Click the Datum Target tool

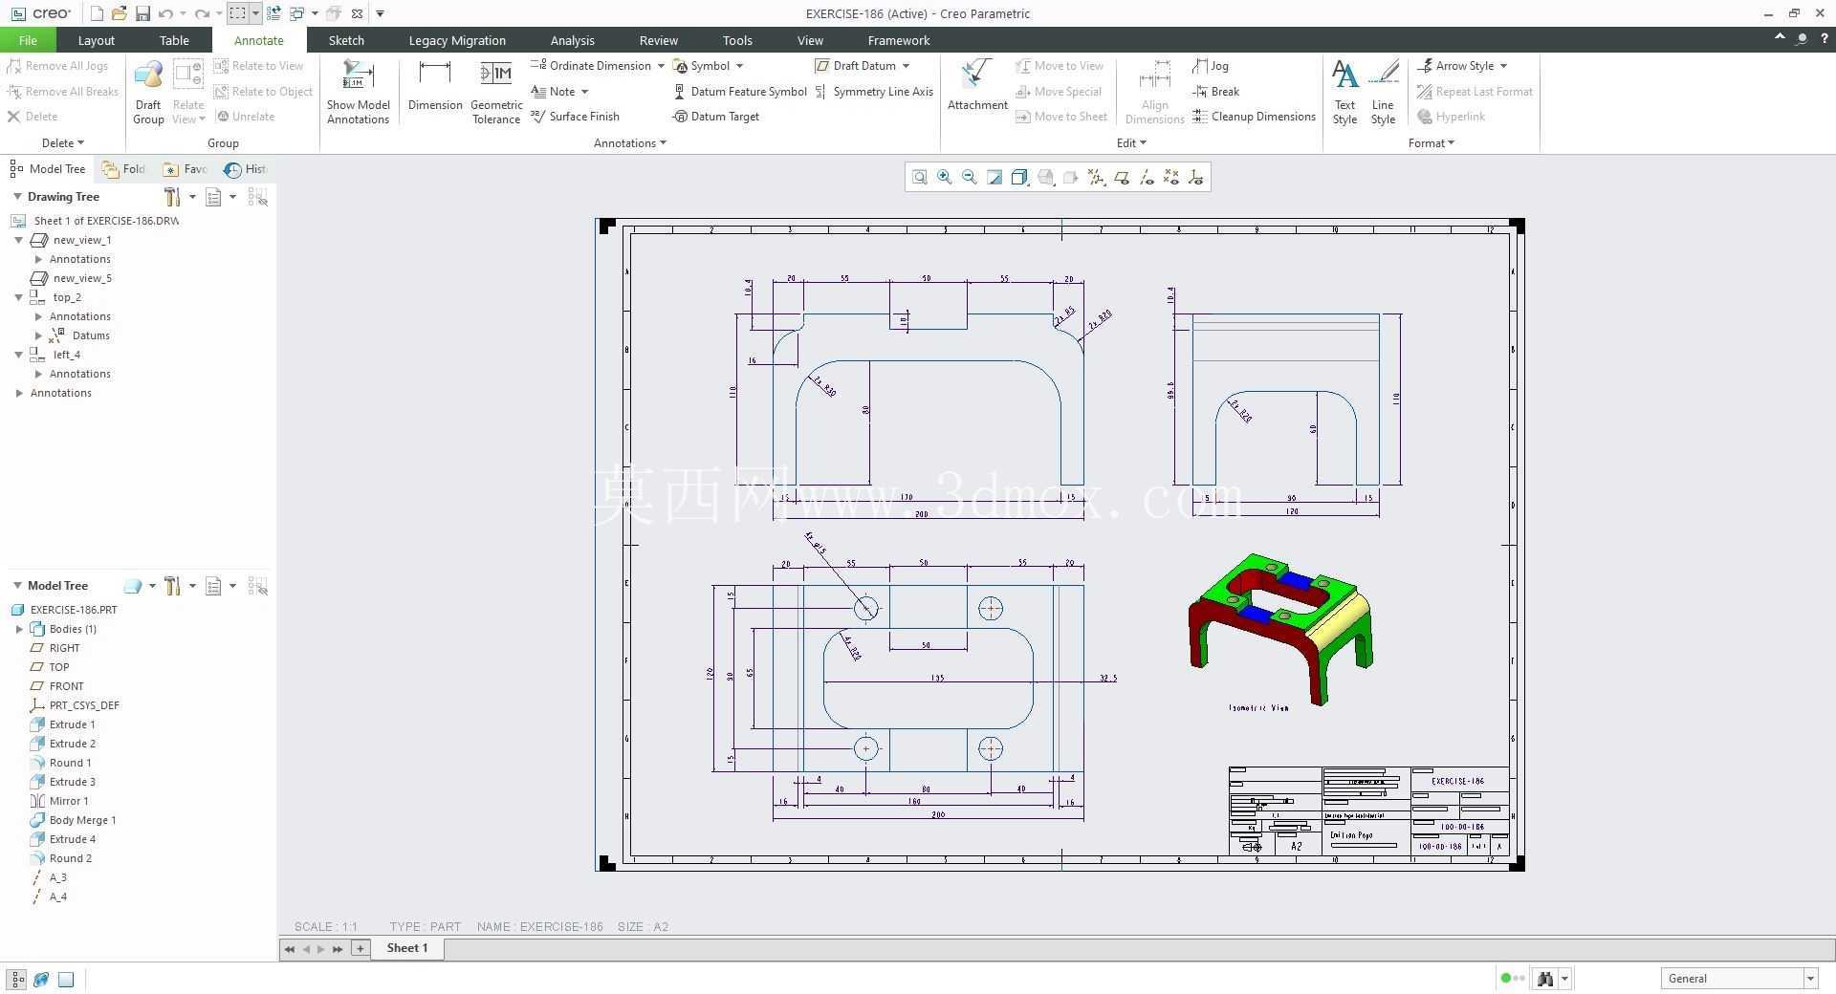coord(716,117)
